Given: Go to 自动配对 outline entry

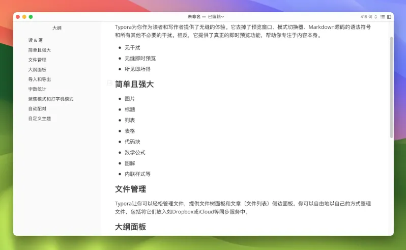Looking at the screenshot, I should (x=37, y=109).
